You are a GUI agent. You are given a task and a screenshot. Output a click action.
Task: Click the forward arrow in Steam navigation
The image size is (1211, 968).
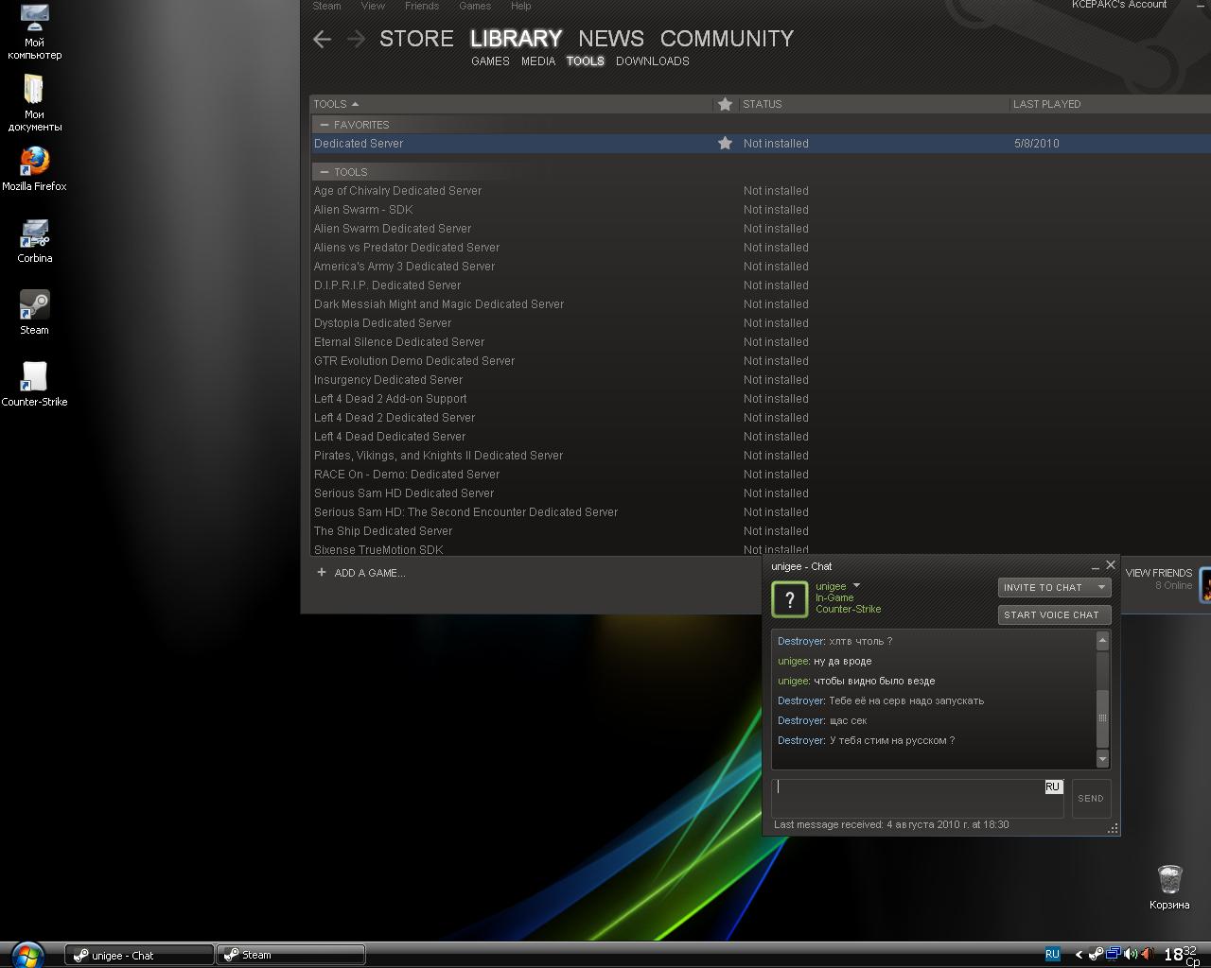click(356, 39)
